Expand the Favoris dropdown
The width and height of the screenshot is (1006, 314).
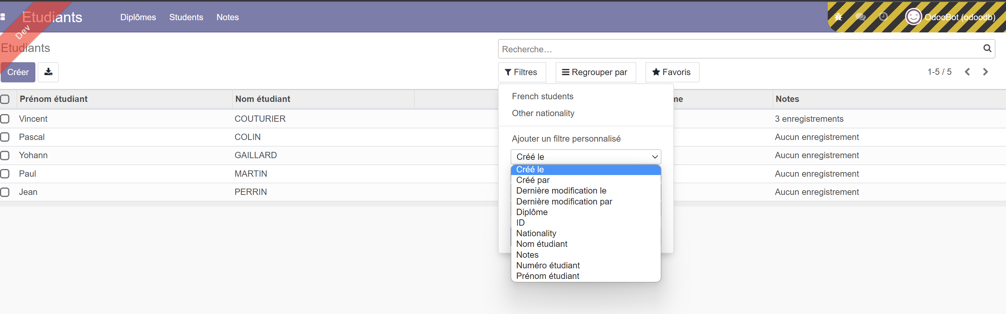(672, 72)
